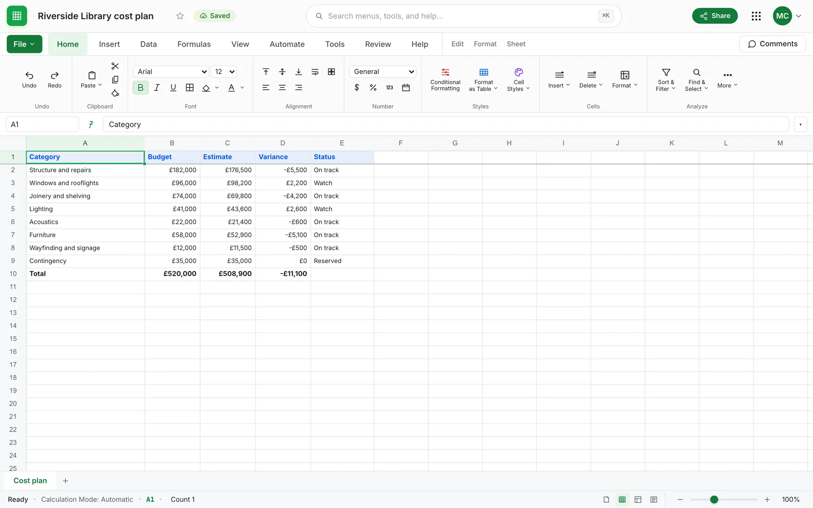Click the Copy icon in Clipboard
813x508 pixels.
click(115, 79)
